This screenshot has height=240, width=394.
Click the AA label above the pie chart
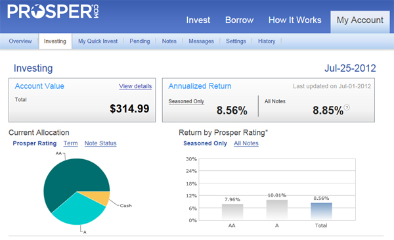58,153
